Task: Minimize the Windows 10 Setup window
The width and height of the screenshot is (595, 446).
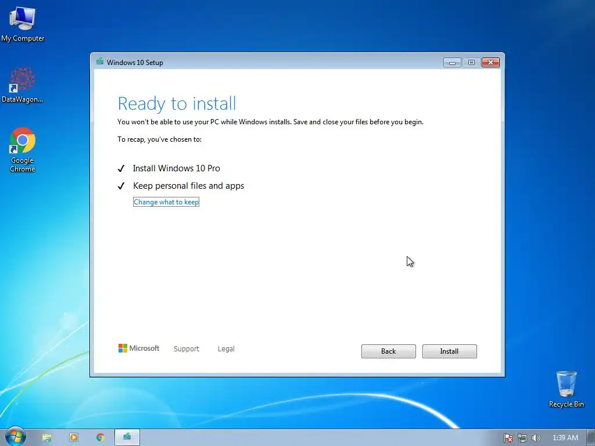Action: tap(452, 63)
